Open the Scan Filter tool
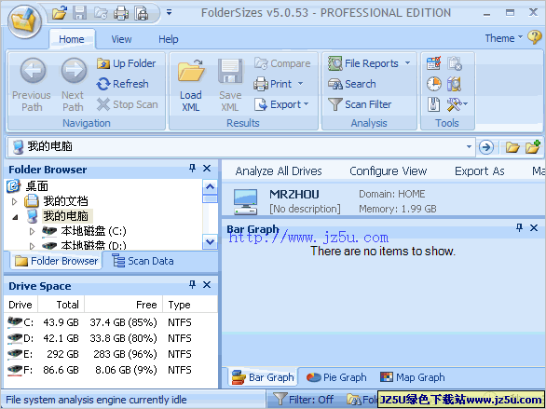 click(360, 104)
